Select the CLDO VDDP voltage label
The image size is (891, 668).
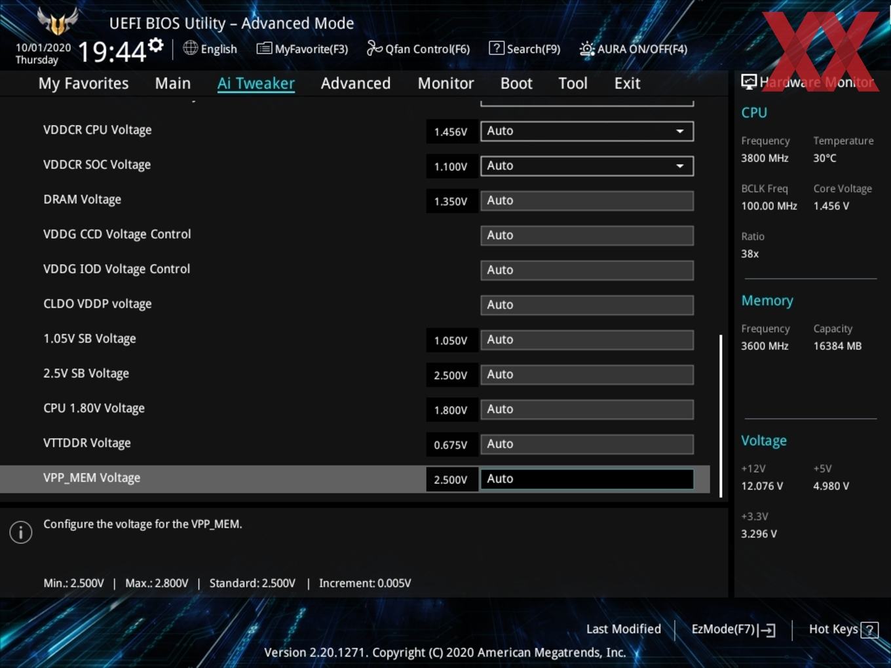pos(97,303)
